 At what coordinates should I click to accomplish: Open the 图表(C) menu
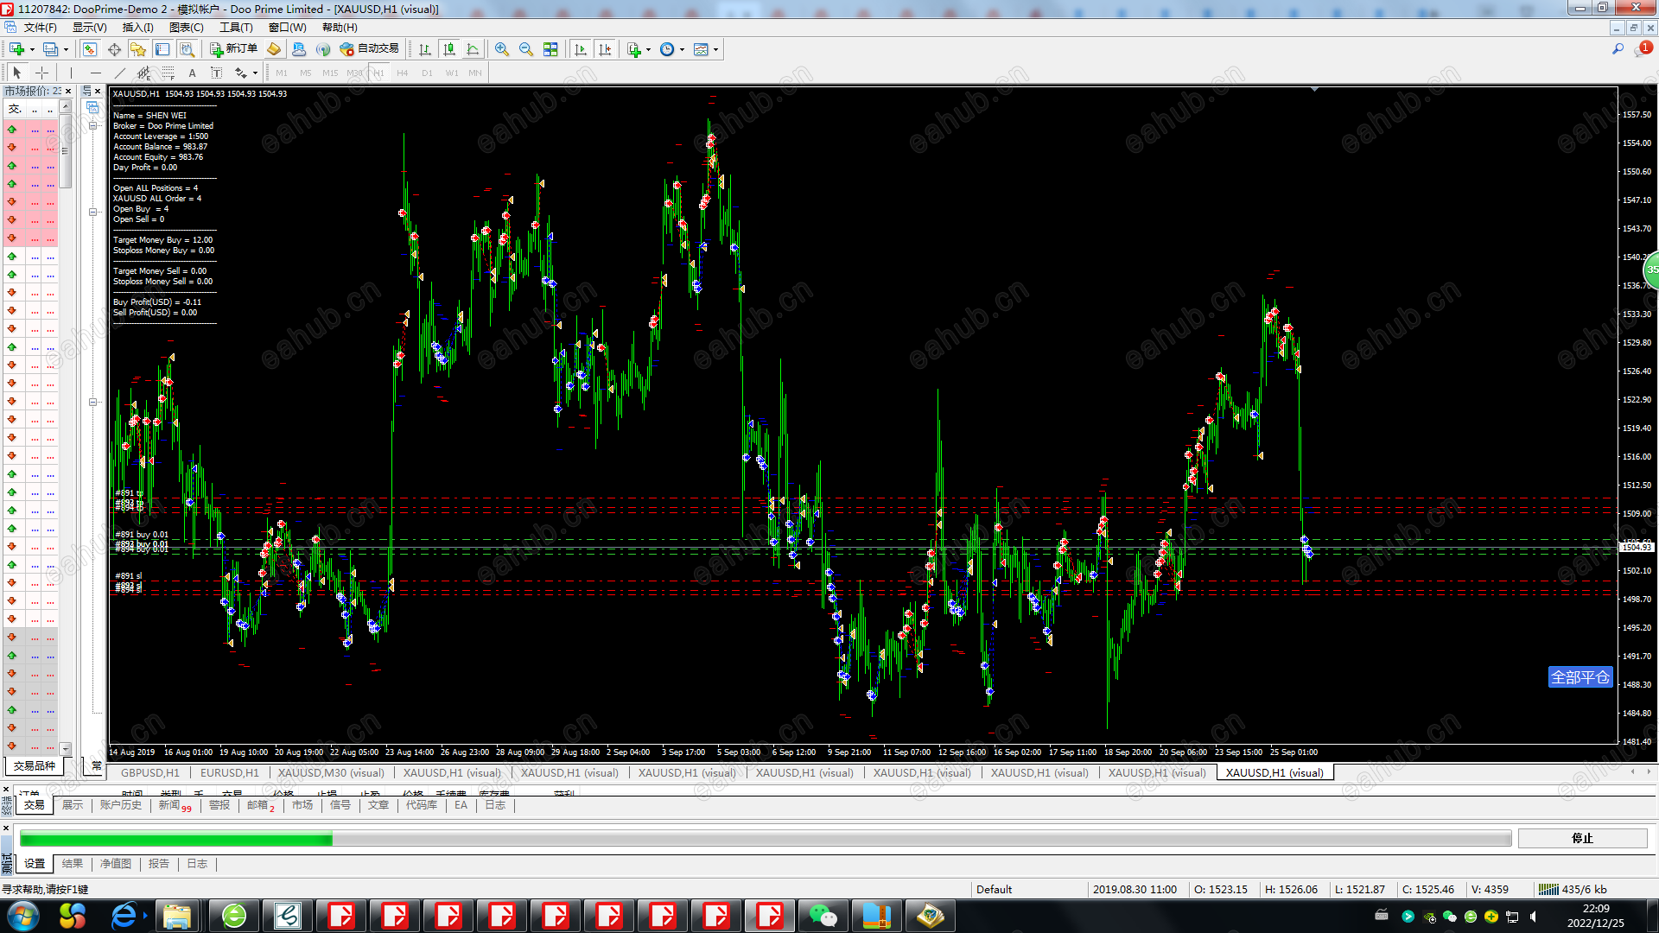pyautogui.click(x=186, y=28)
